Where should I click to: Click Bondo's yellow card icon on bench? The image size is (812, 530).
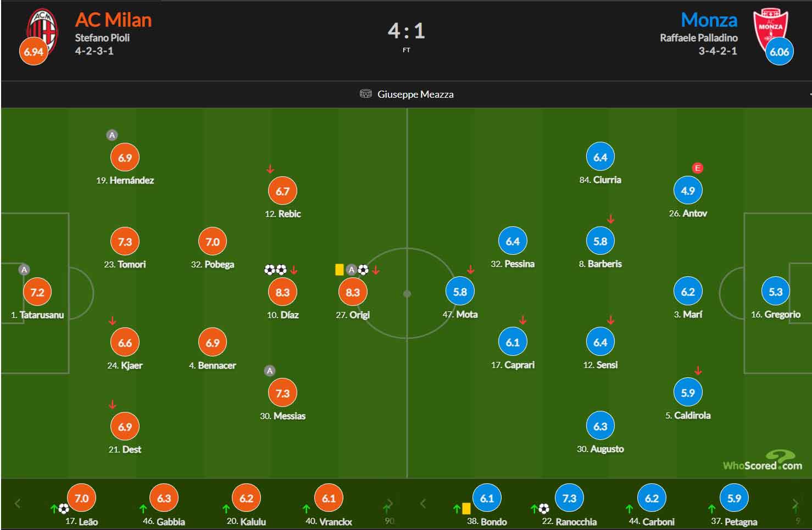tap(466, 509)
